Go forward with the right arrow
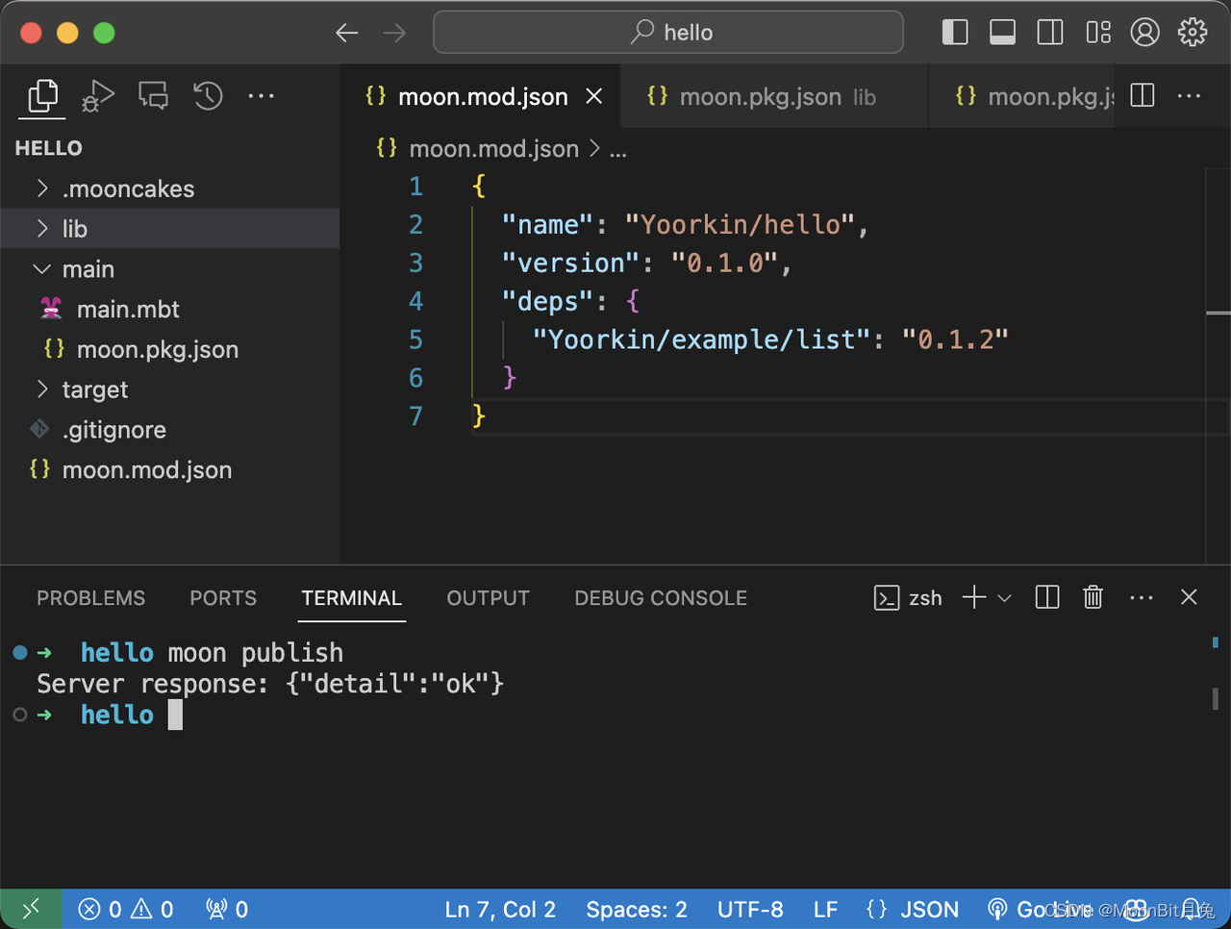1231x929 pixels. tap(394, 33)
